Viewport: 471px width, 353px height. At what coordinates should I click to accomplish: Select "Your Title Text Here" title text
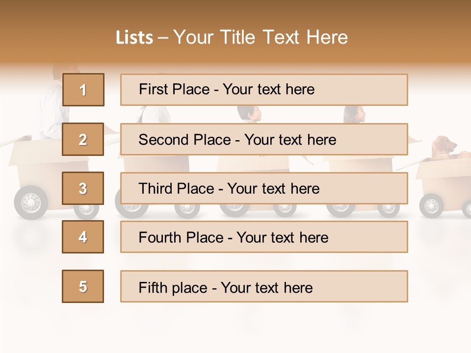[x=261, y=37]
